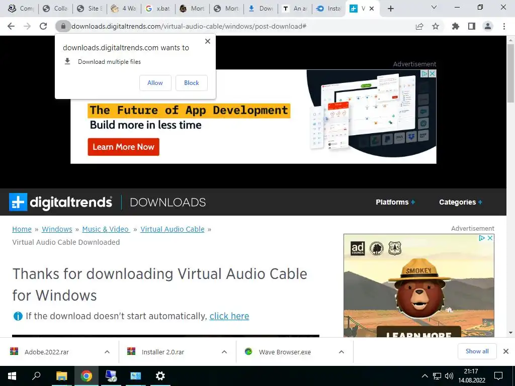Open the Wave Browser.exe download
The width and height of the screenshot is (515, 386).
(285, 352)
